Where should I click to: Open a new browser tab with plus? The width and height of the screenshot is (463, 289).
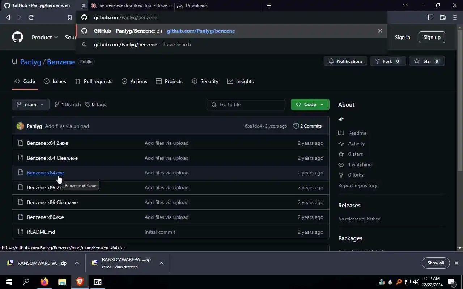tap(269, 5)
